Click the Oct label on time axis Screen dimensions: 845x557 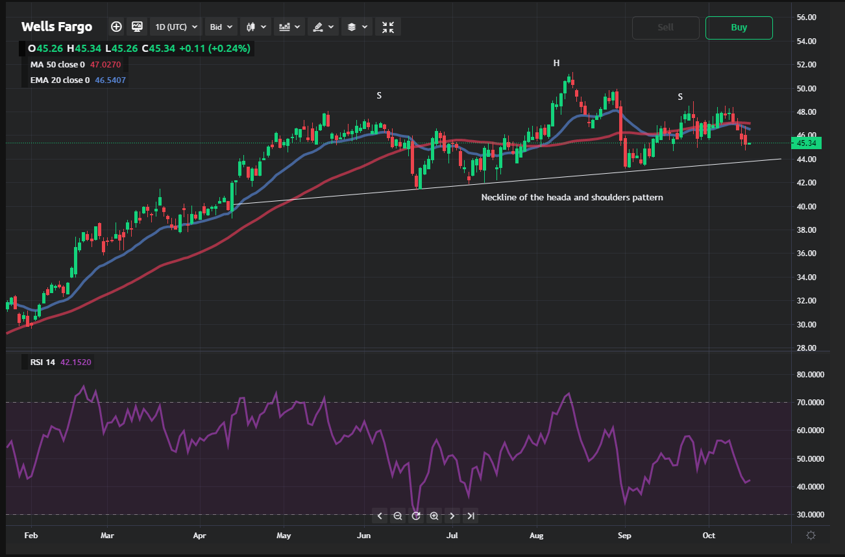709,536
